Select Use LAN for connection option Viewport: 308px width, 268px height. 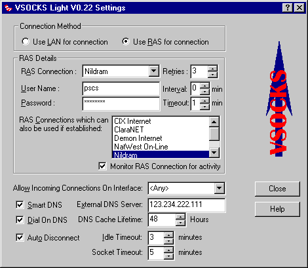(x=65, y=41)
